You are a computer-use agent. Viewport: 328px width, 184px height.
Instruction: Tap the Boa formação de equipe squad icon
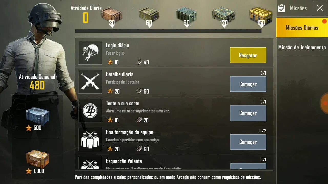pyautogui.click(x=90, y=140)
